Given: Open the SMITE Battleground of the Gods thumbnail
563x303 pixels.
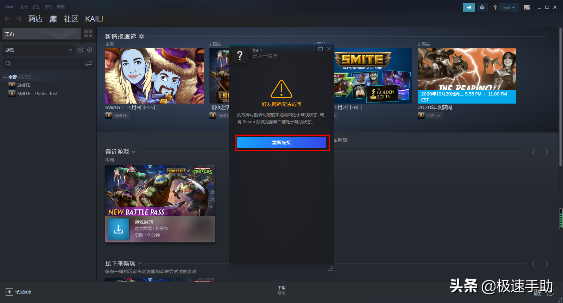Looking at the screenshot, I should (x=373, y=75).
